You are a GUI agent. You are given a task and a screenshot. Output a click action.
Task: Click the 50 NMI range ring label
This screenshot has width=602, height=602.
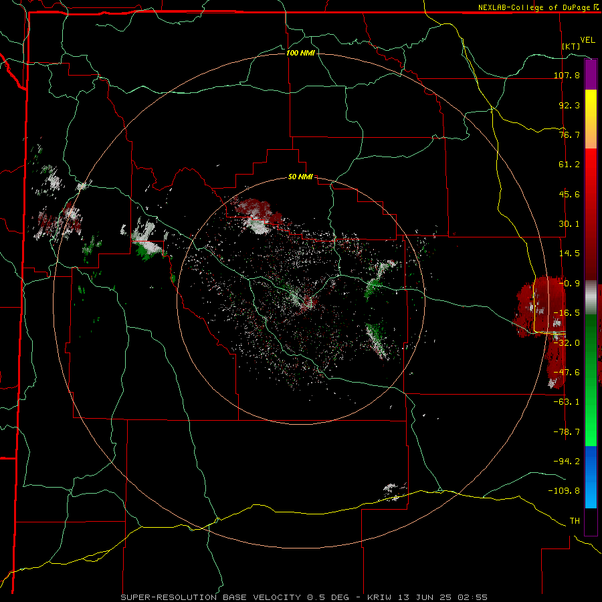pyautogui.click(x=300, y=177)
